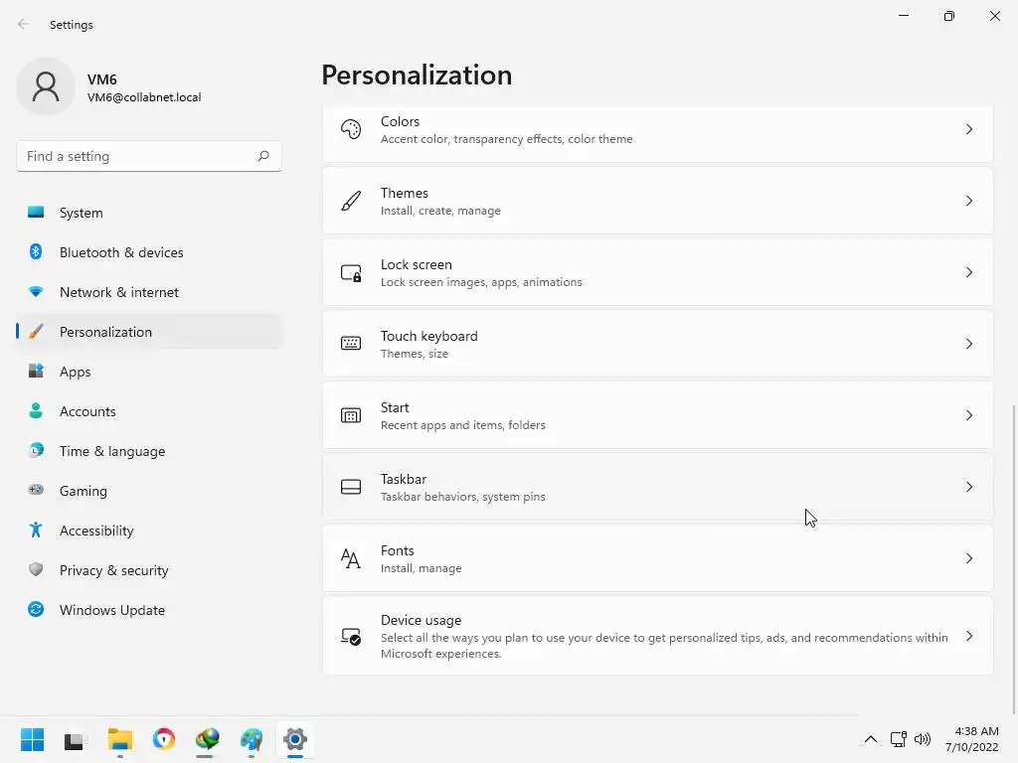The image size is (1018, 763).
Task: Click the network tray icon
Action: click(x=898, y=739)
